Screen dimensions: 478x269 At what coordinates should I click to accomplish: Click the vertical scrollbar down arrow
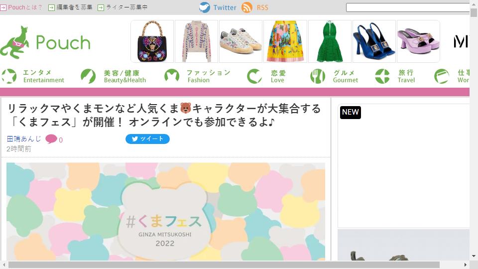pyautogui.click(x=474, y=257)
